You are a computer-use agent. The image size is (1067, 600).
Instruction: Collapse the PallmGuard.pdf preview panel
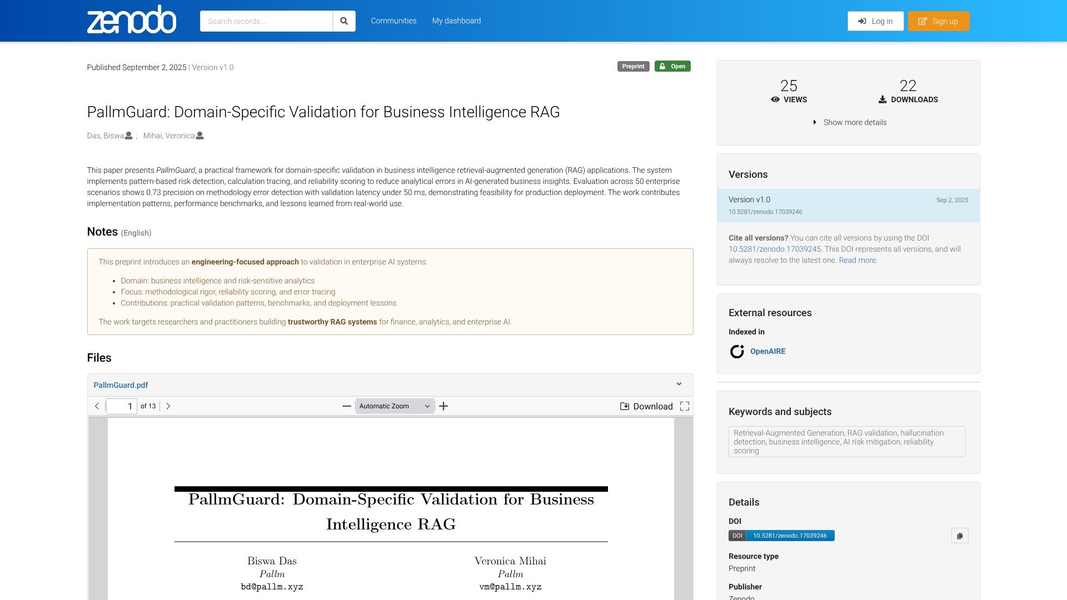pyautogui.click(x=679, y=384)
